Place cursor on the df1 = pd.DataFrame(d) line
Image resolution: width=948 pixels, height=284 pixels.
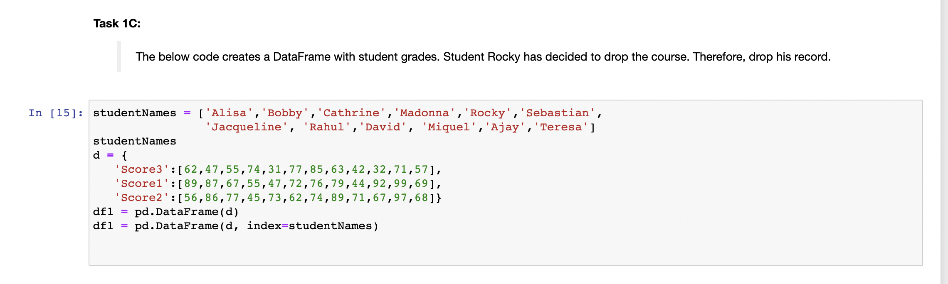[165, 212]
